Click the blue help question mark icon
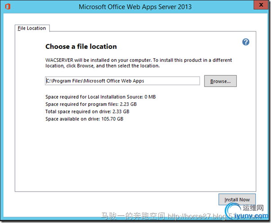 [245, 42]
